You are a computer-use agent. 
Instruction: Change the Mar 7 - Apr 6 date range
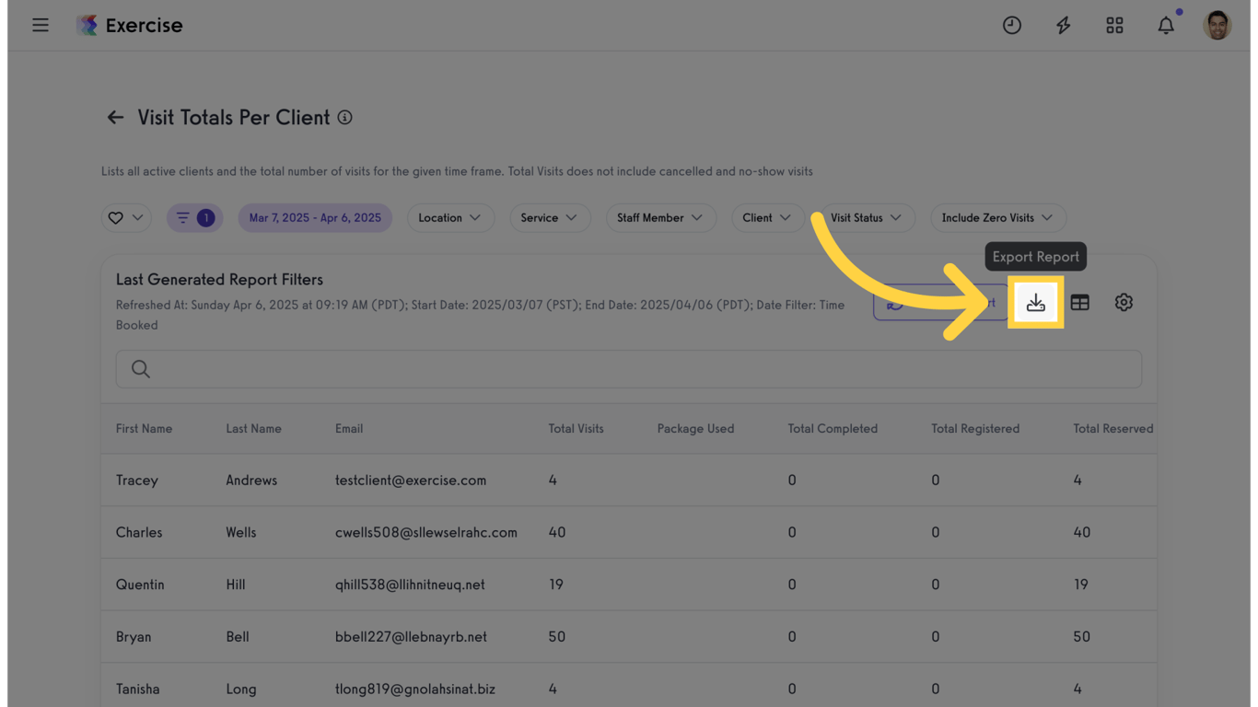click(315, 218)
